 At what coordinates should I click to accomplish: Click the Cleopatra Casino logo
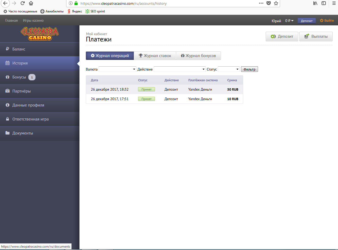tap(40, 34)
